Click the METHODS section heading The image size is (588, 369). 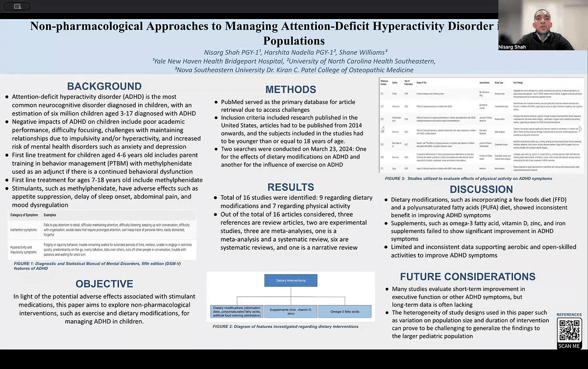point(291,90)
